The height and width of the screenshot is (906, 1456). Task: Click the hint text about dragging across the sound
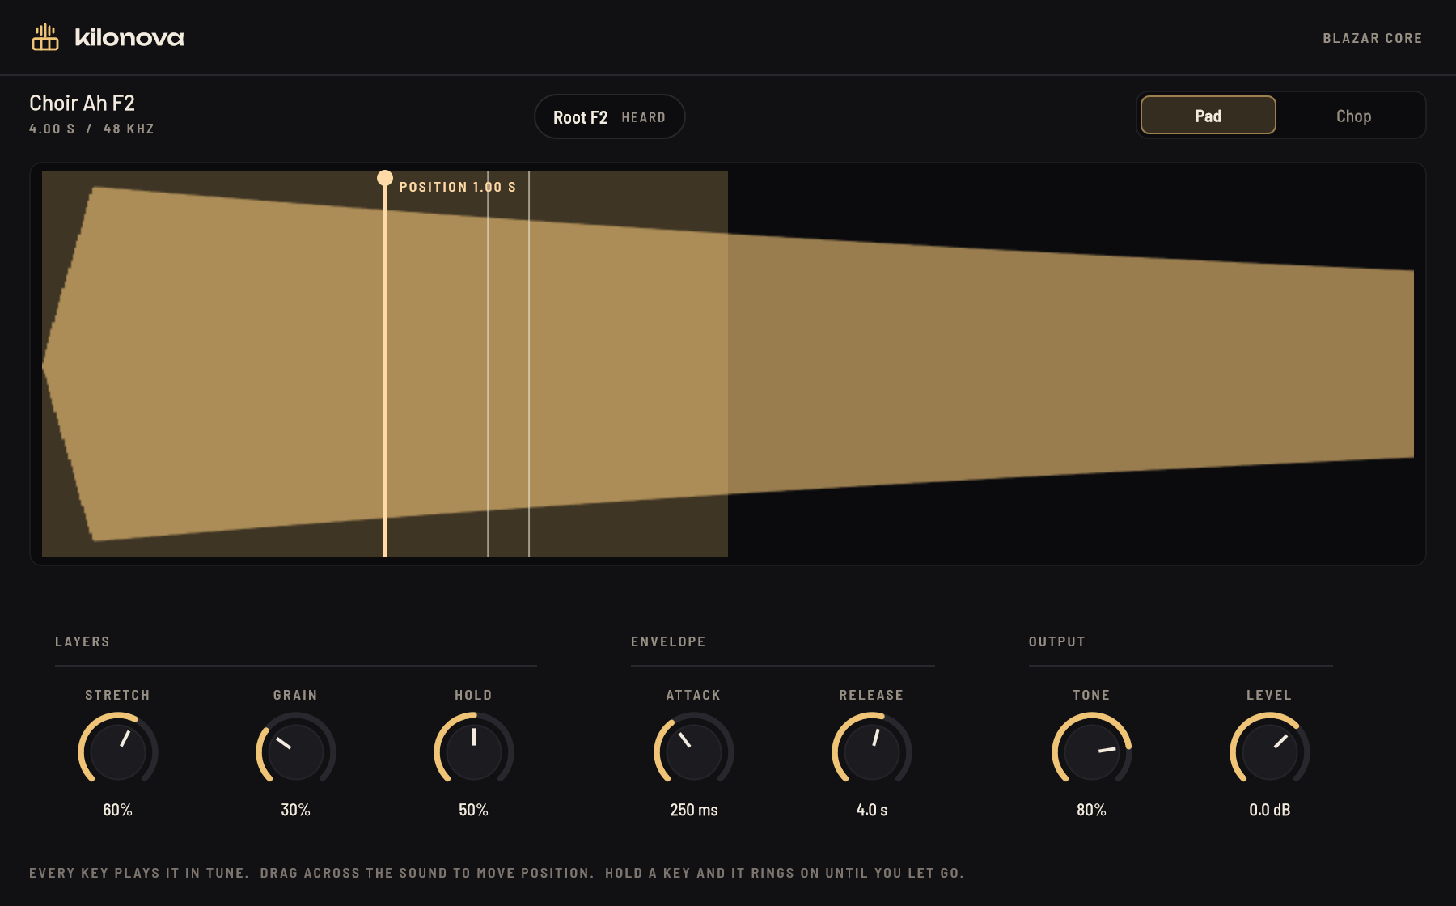(427, 873)
